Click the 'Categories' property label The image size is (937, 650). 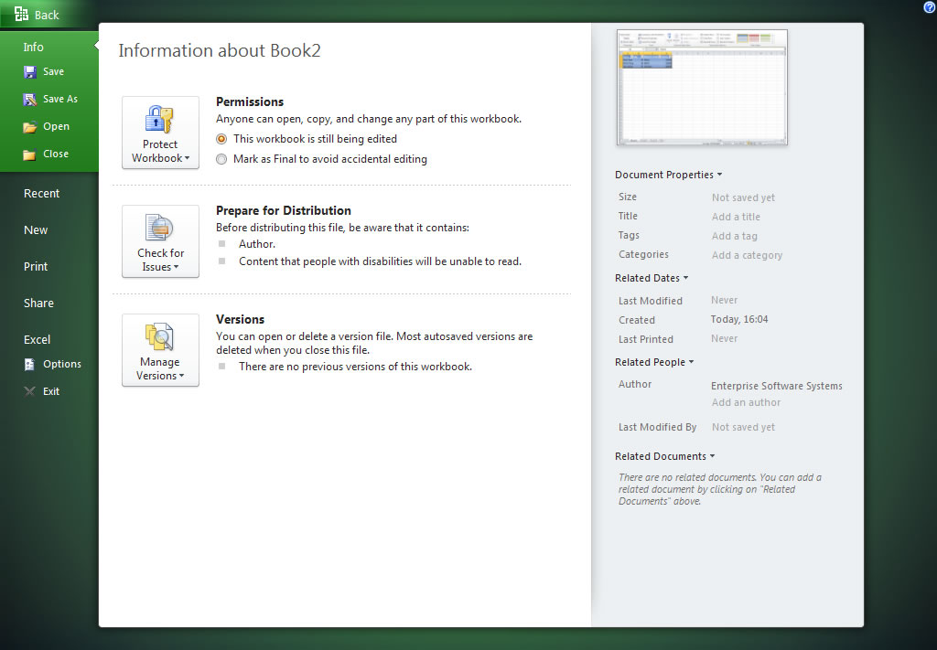pos(643,254)
